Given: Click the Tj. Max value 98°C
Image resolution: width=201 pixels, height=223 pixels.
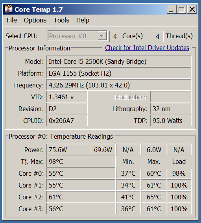Looking at the screenshot, I should 81,162.
